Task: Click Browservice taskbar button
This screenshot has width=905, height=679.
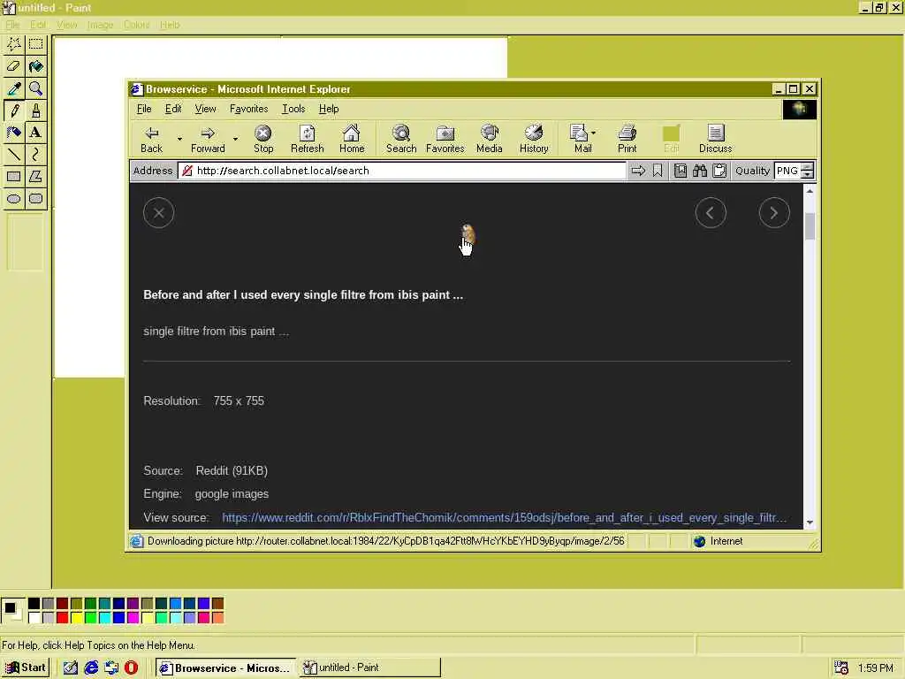Action: click(225, 668)
